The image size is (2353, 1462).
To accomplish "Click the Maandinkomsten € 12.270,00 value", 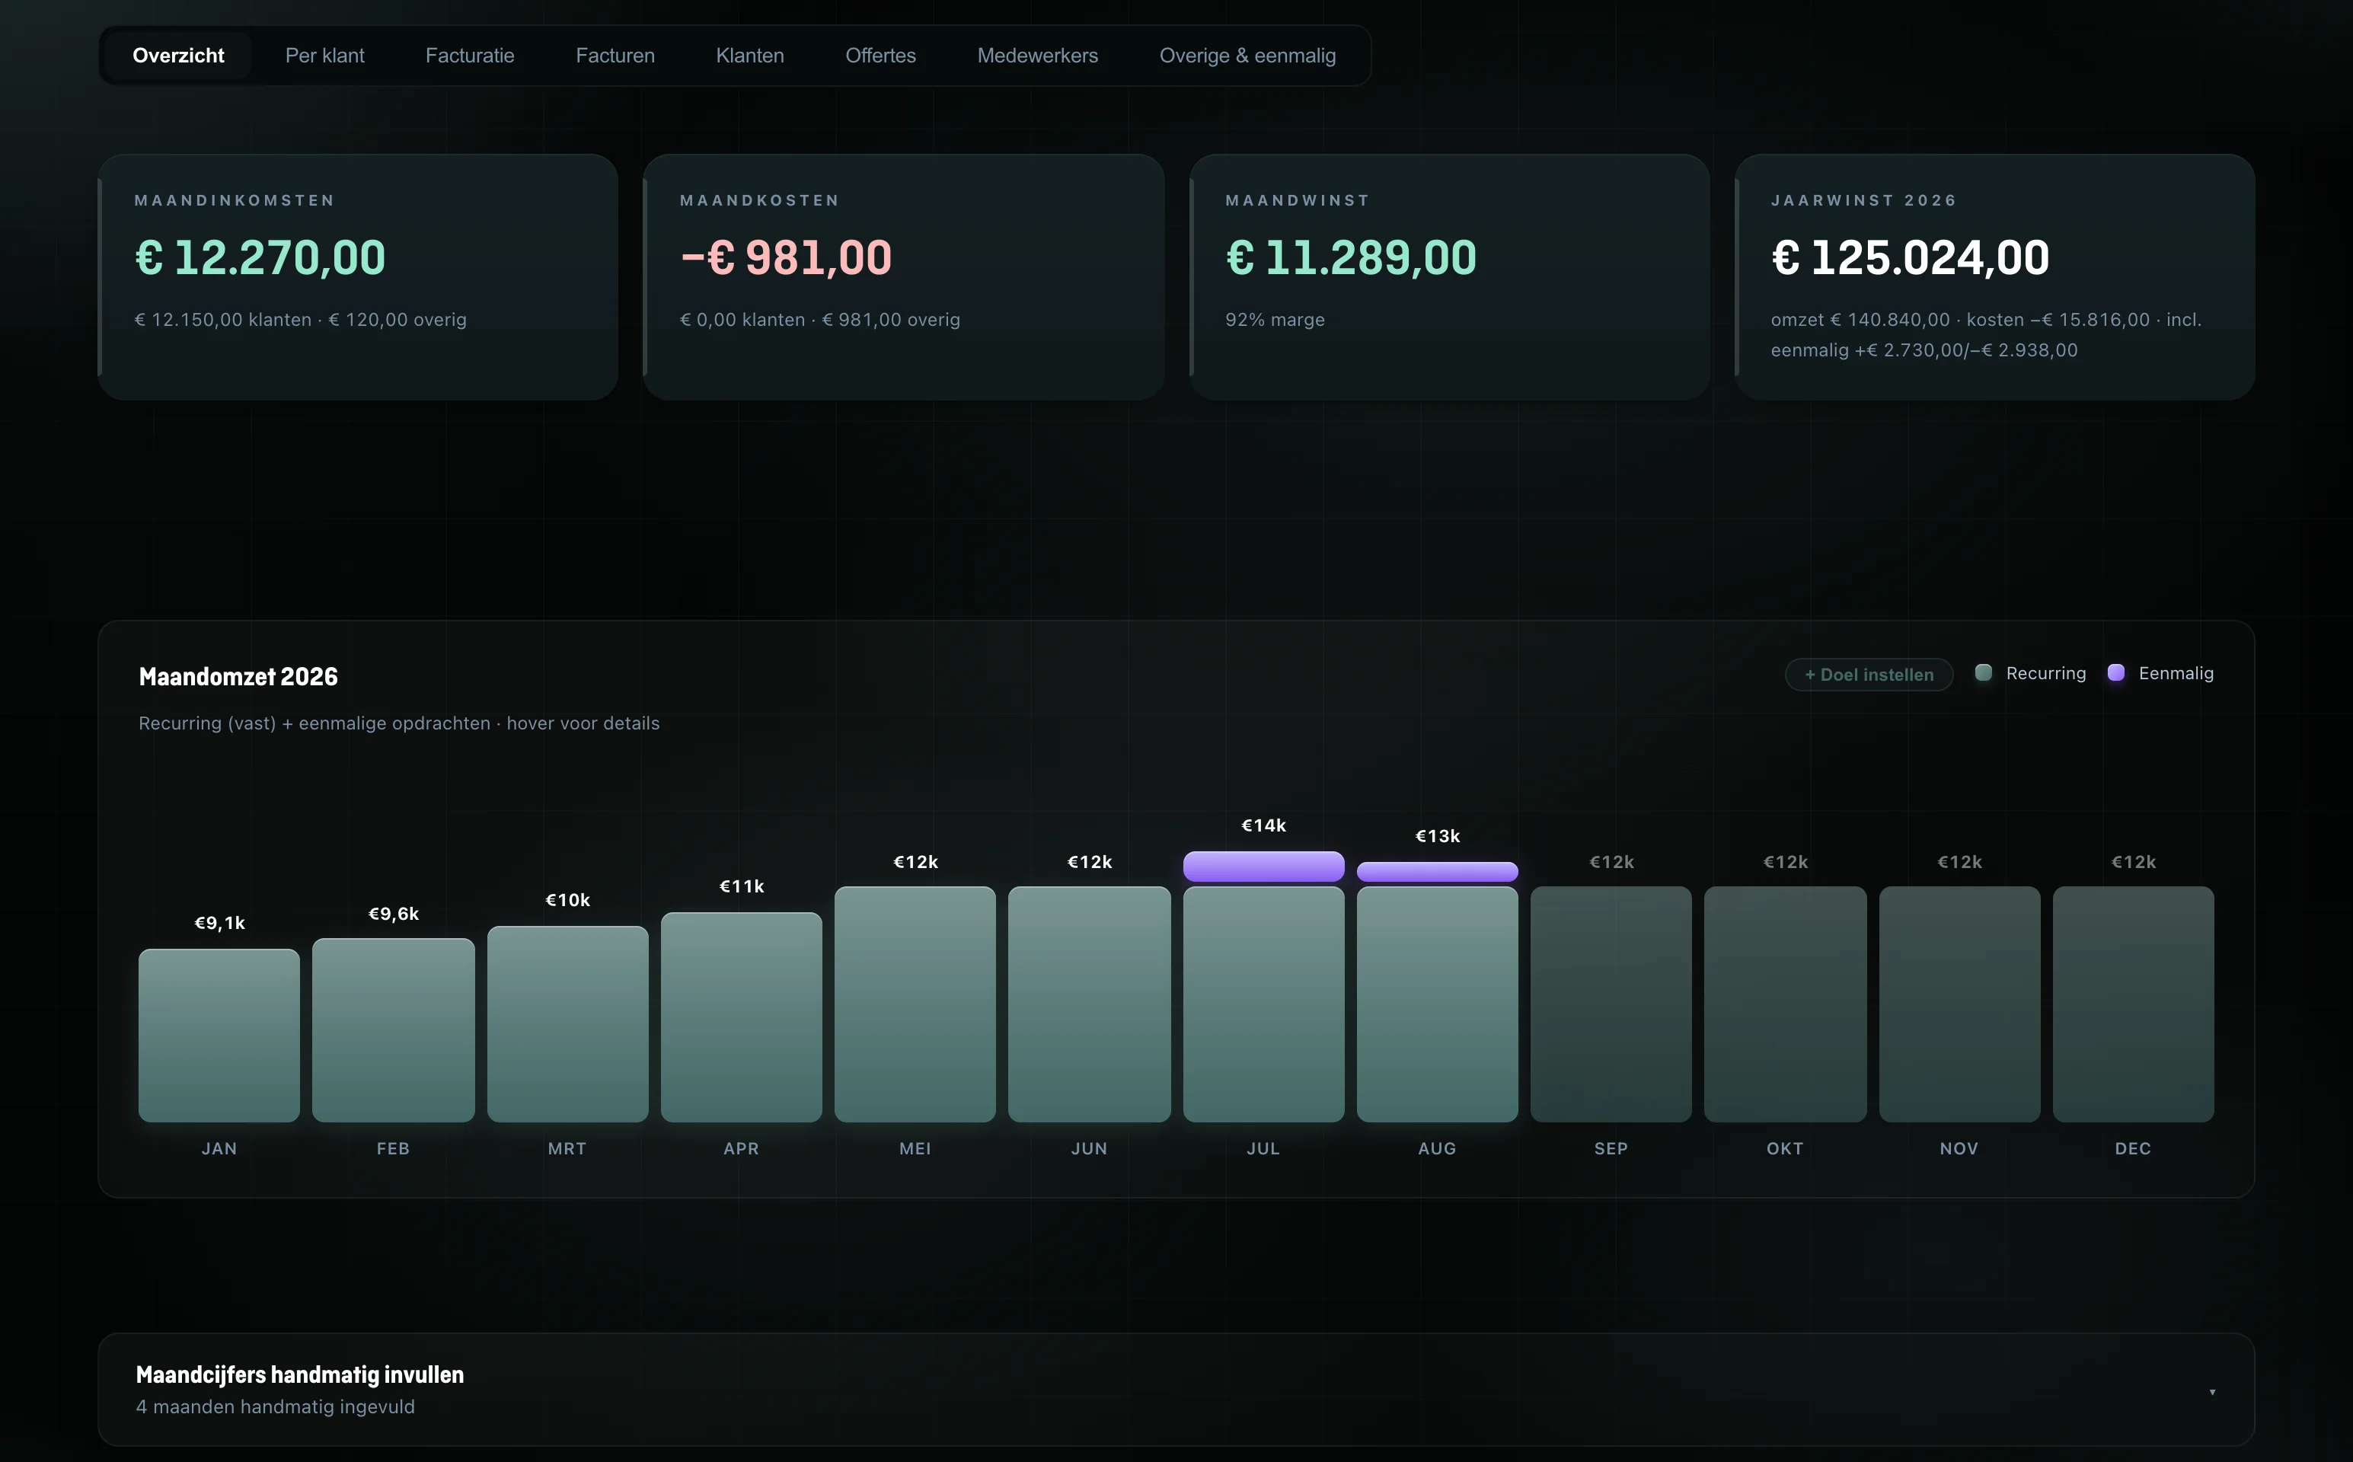I will coord(260,257).
